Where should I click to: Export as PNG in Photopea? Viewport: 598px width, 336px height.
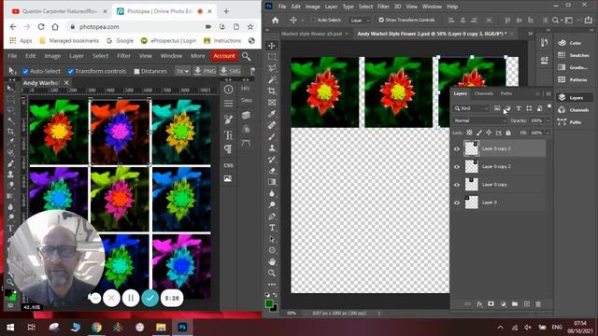(205, 71)
